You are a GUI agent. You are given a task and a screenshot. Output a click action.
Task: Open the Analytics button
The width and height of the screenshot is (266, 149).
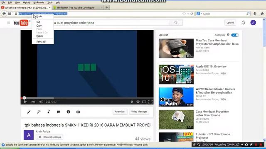tap(120, 112)
